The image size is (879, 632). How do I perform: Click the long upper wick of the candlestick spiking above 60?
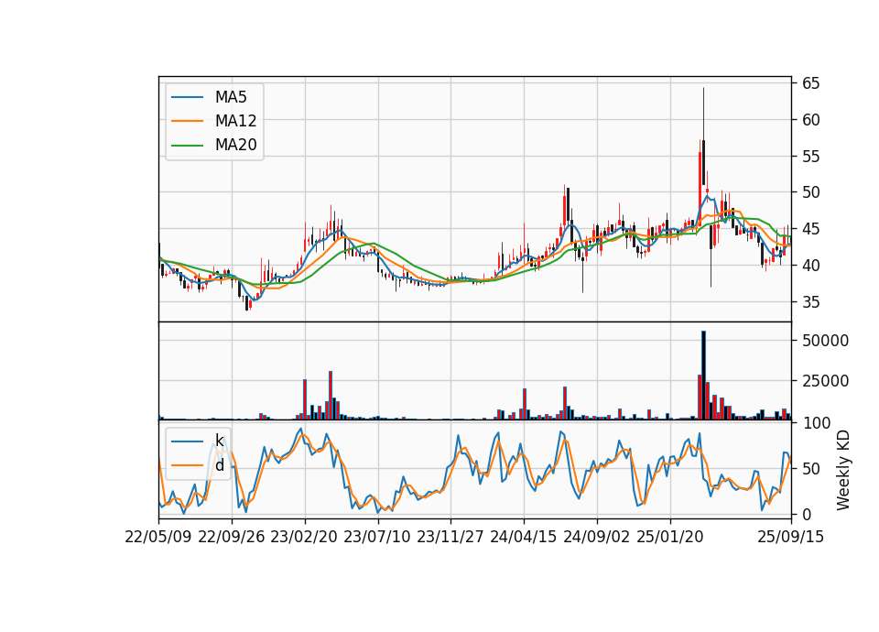click(703, 114)
